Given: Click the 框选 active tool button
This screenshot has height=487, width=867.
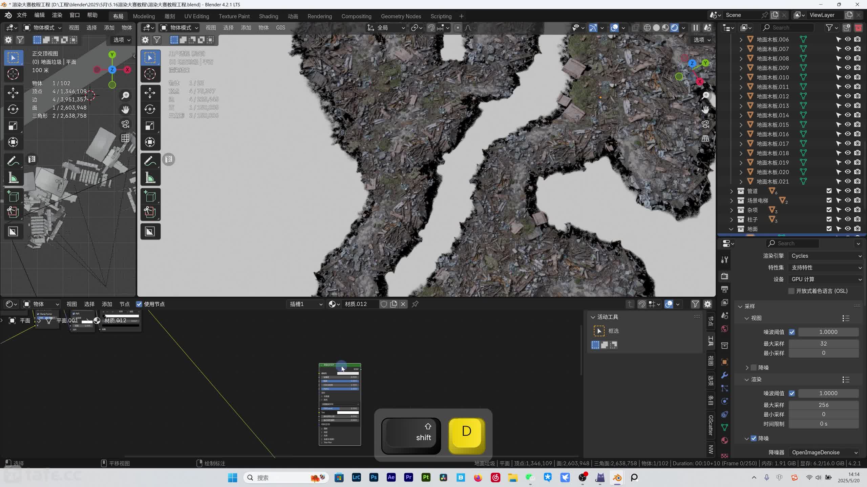Looking at the screenshot, I should pos(599,331).
